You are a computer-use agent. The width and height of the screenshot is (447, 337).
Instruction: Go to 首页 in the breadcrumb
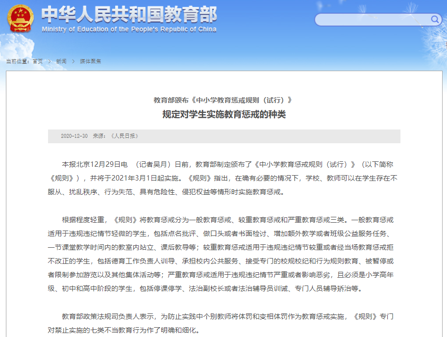point(38,61)
